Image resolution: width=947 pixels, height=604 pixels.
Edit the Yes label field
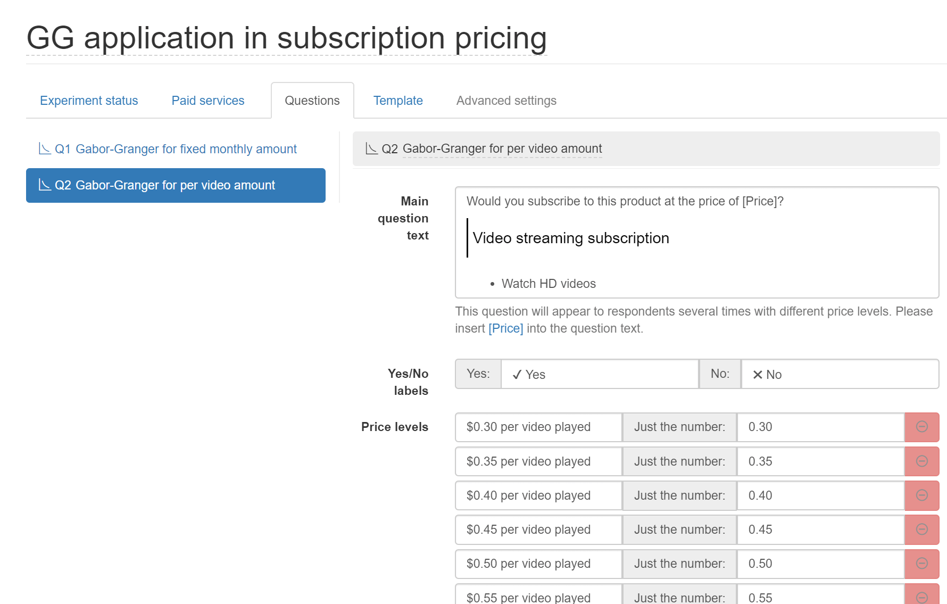click(x=600, y=374)
